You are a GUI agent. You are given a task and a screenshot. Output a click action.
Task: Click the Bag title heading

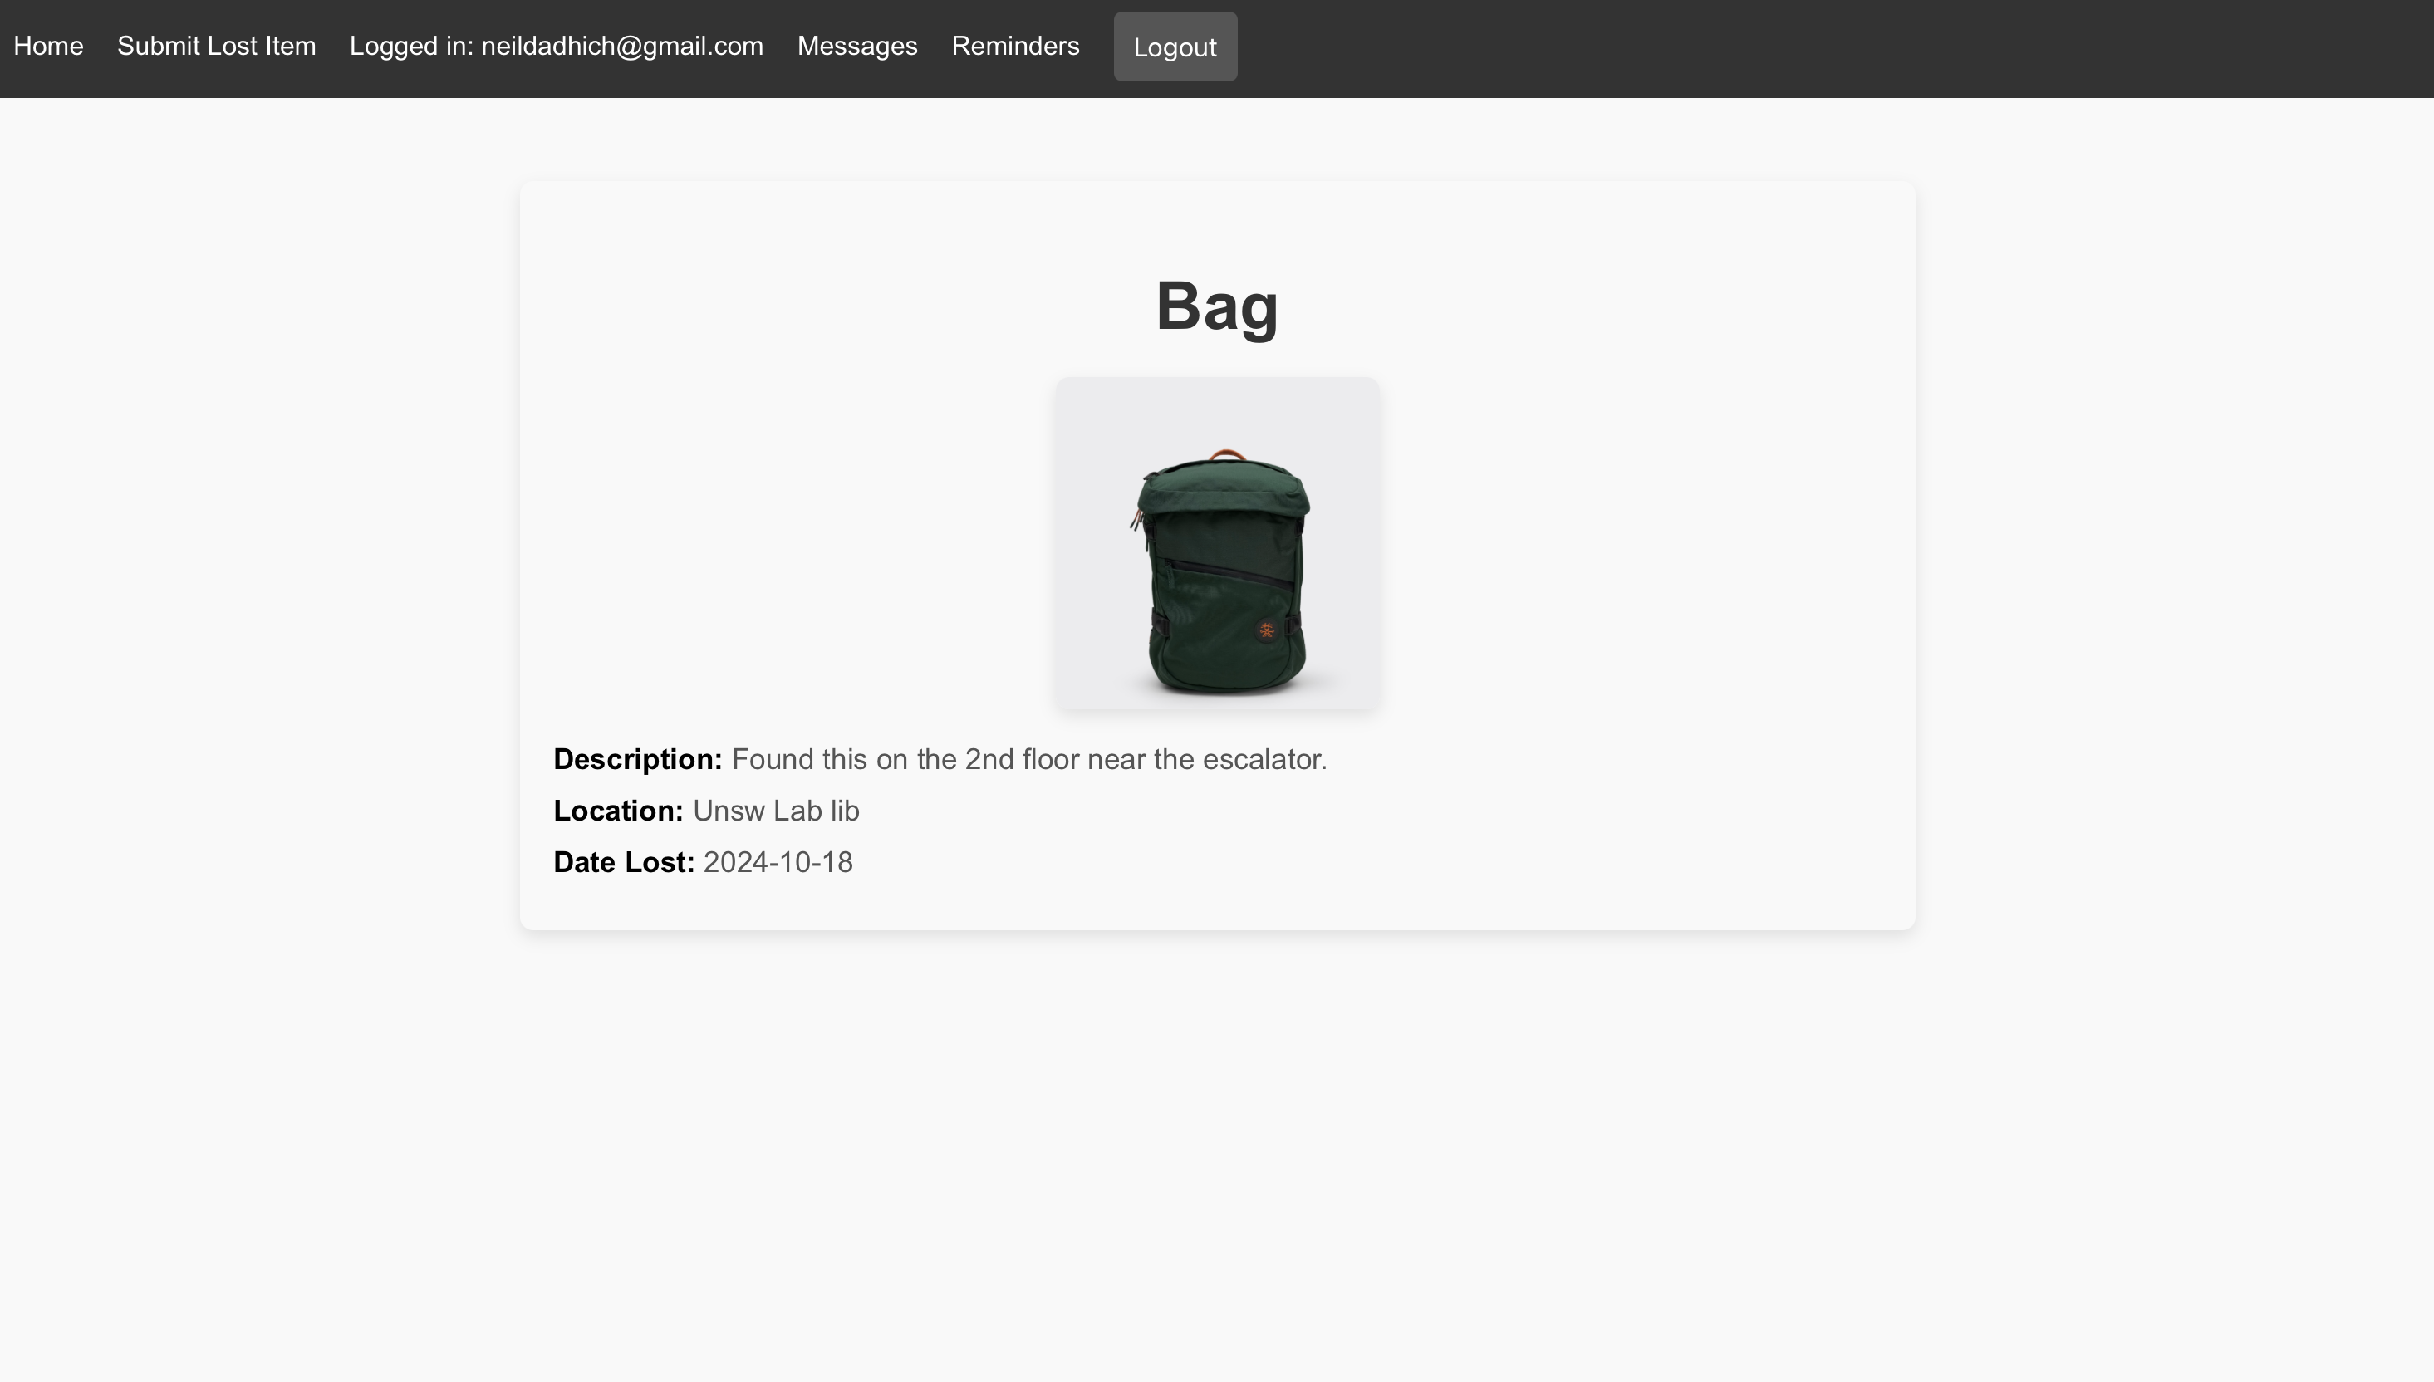pos(1217,306)
